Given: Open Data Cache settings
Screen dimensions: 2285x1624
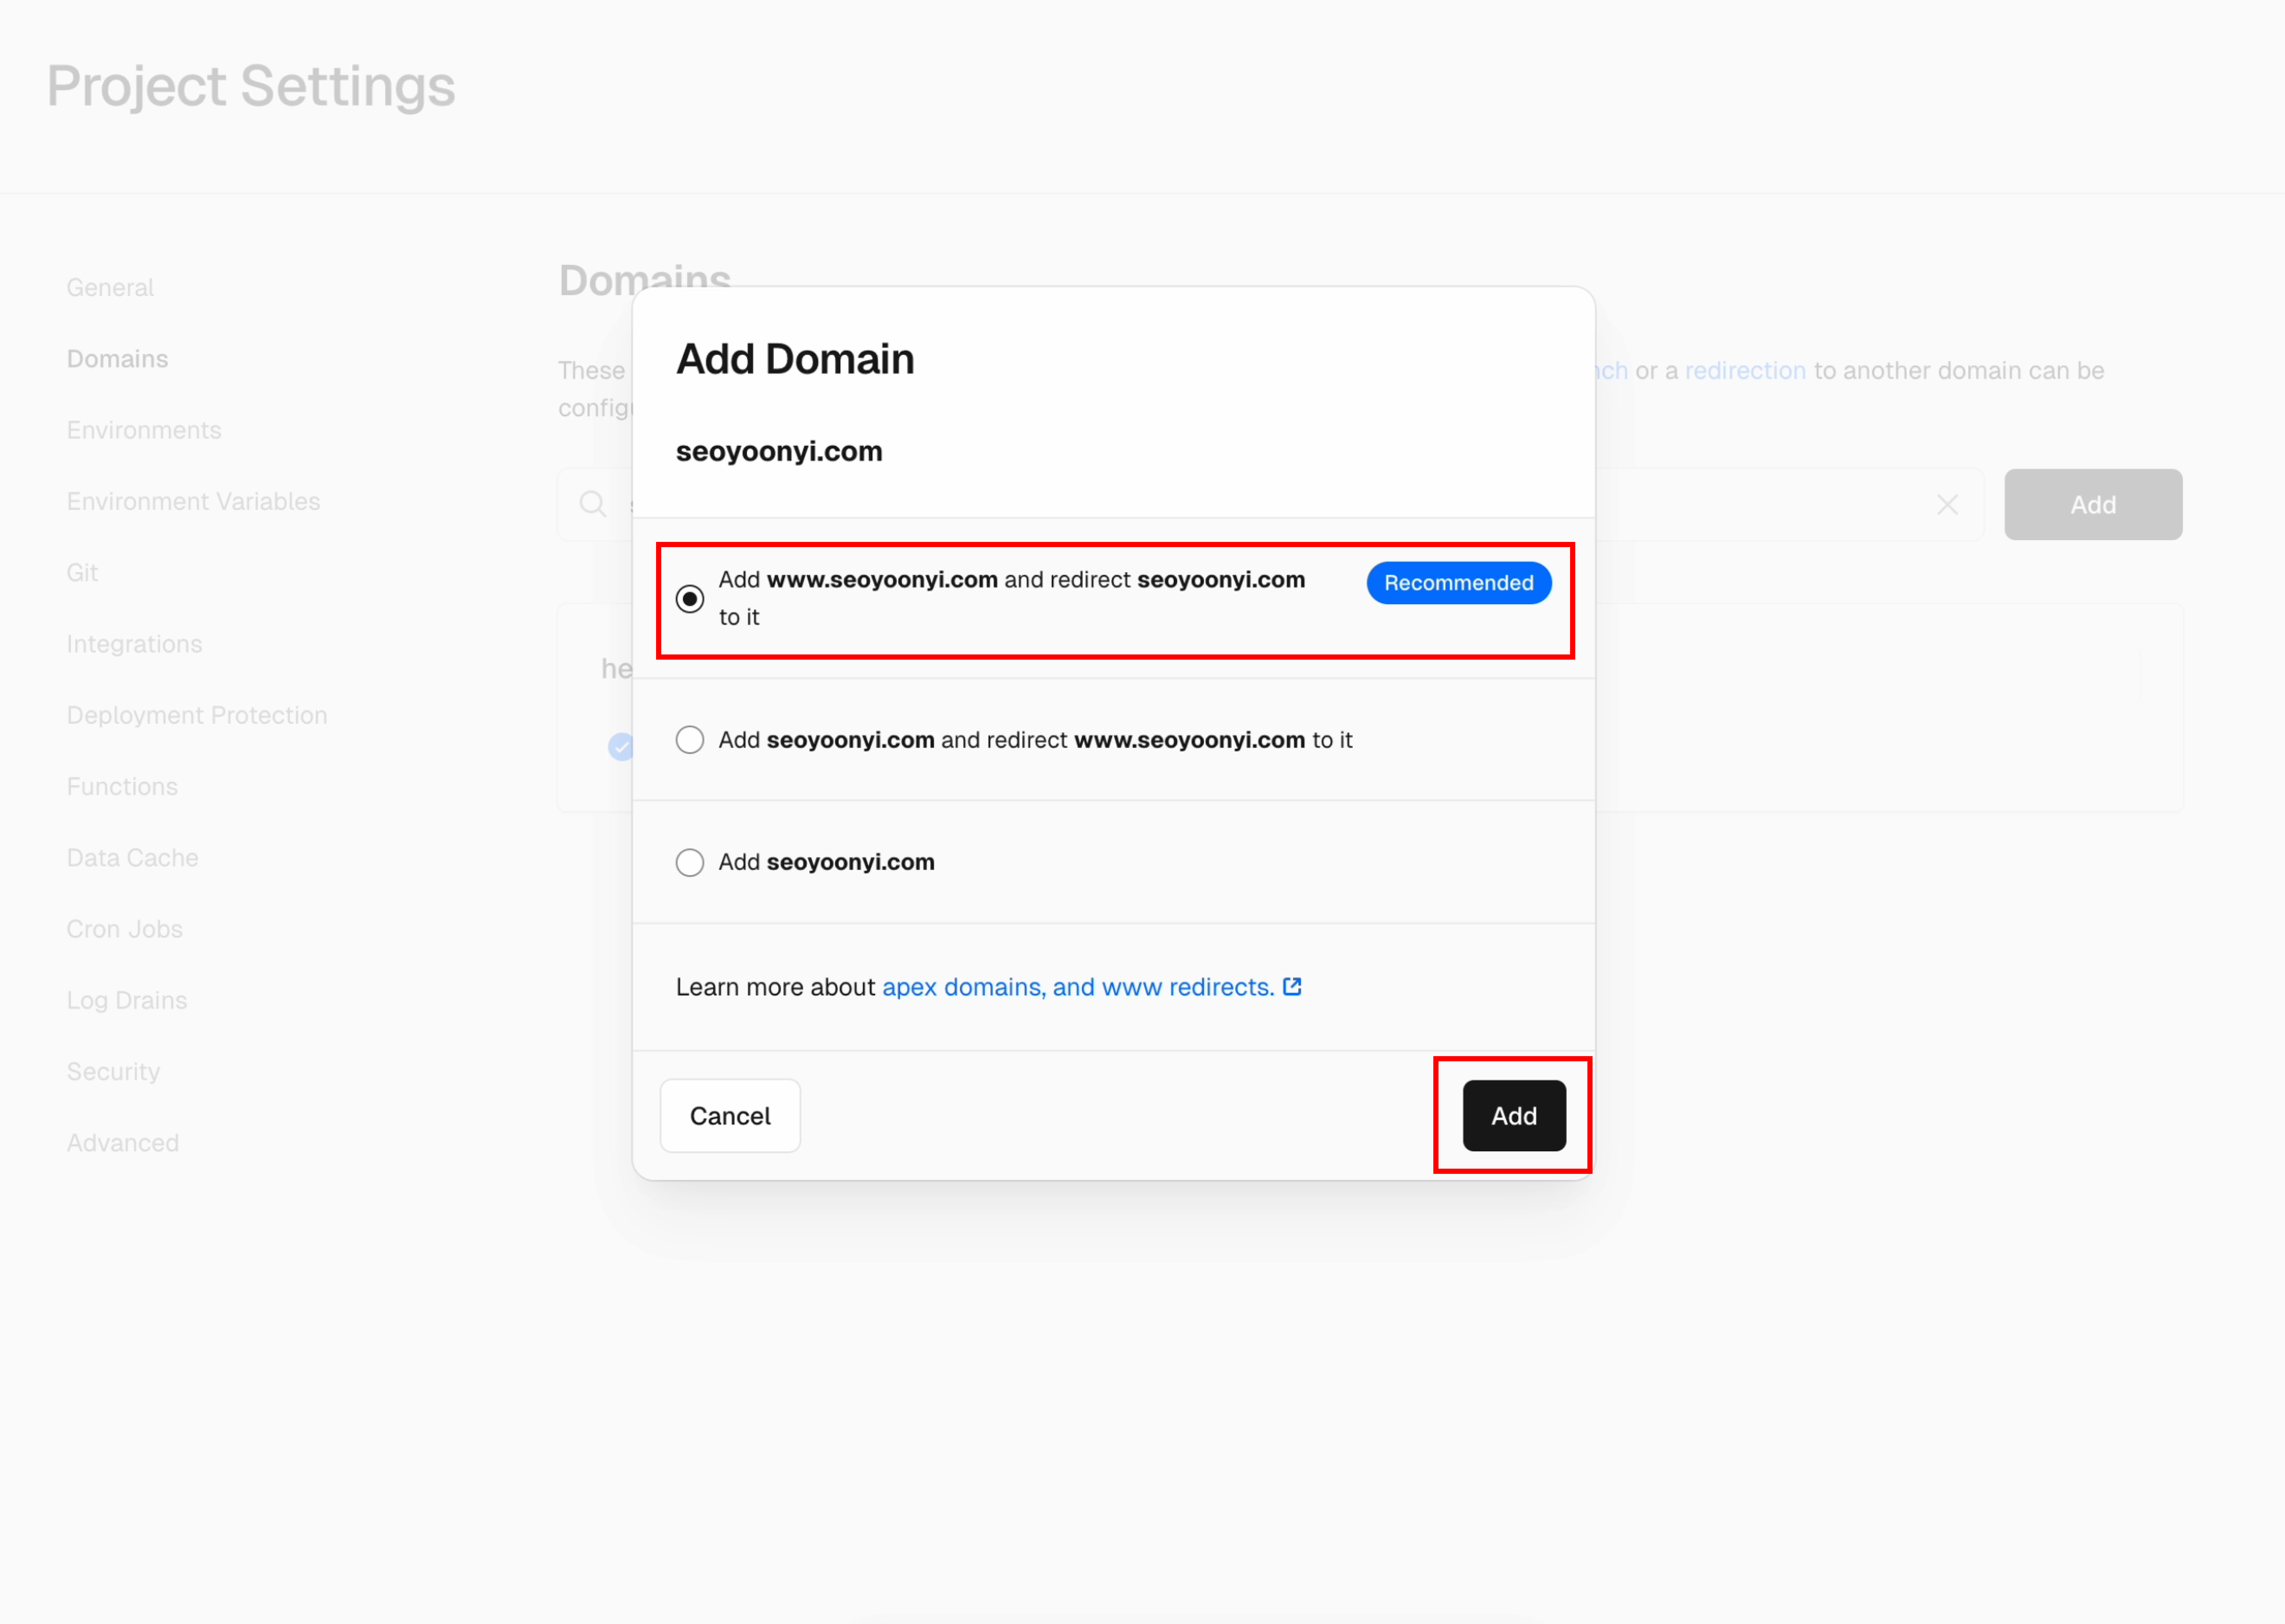Looking at the screenshot, I should (x=132, y=857).
